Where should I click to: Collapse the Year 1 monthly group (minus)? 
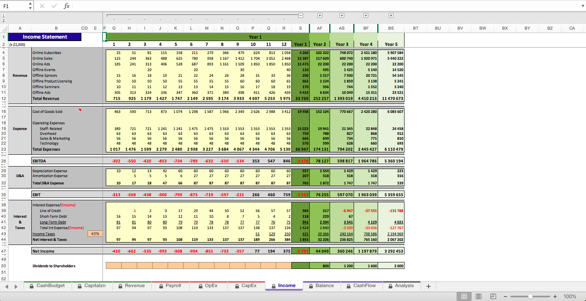301,15
